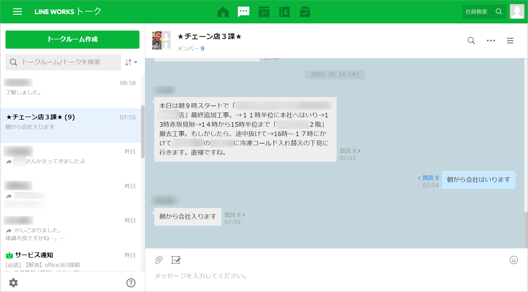This screenshot has height=292, width=528.
Task: Click the メンバー 9 member count link
Action: 191,49
